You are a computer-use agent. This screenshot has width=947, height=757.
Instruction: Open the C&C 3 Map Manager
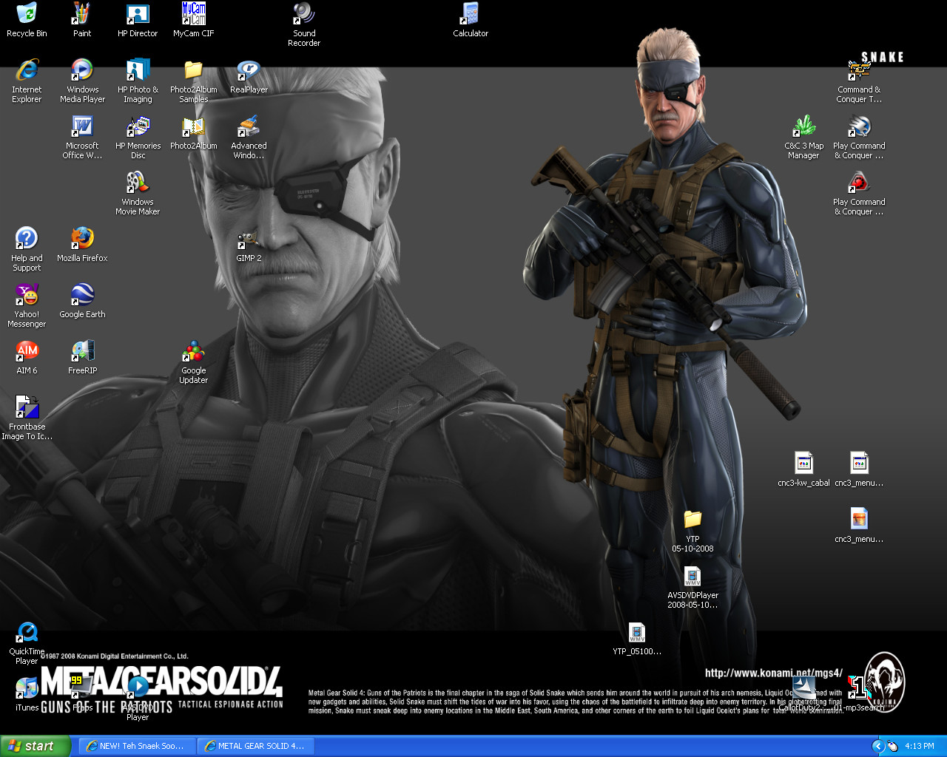coord(803,126)
